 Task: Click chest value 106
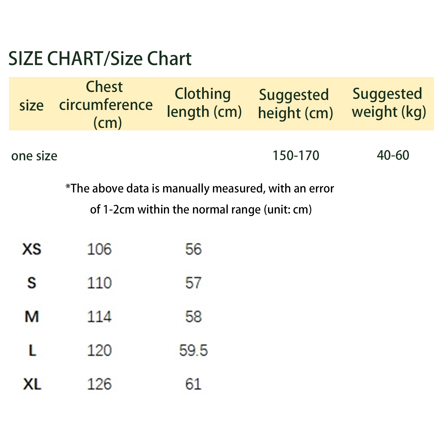(99, 249)
